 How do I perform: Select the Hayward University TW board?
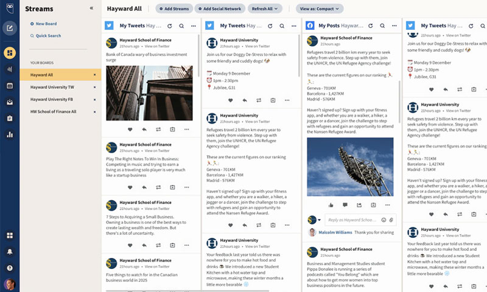[x=52, y=87]
